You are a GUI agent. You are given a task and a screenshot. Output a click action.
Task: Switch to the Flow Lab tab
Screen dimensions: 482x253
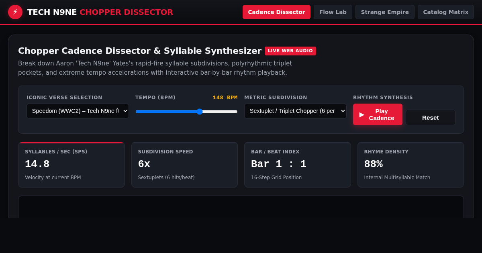(333, 12)
